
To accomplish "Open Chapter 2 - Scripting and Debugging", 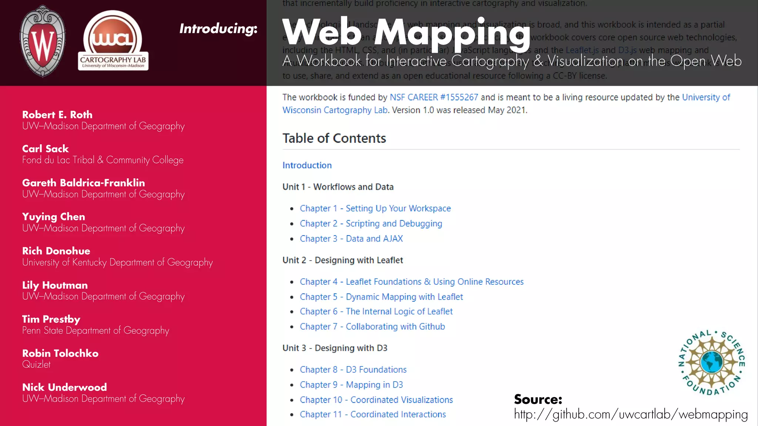I will point(370,224).
